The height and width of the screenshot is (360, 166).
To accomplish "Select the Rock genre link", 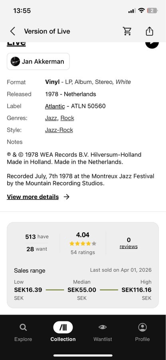I will tap(67, 118).
